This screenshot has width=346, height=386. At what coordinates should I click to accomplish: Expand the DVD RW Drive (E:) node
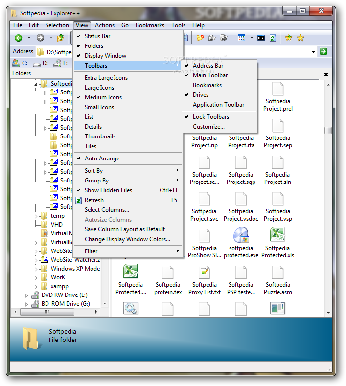point(26,295)
